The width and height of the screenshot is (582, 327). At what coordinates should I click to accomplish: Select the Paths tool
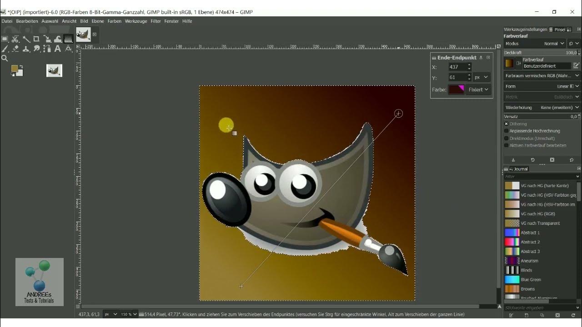pyautogui.click(x=47, y=49)
